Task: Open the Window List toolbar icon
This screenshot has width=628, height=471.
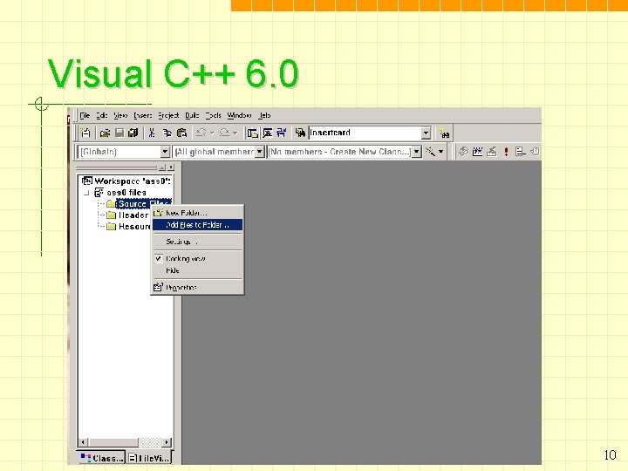Action: coord(282,133)
